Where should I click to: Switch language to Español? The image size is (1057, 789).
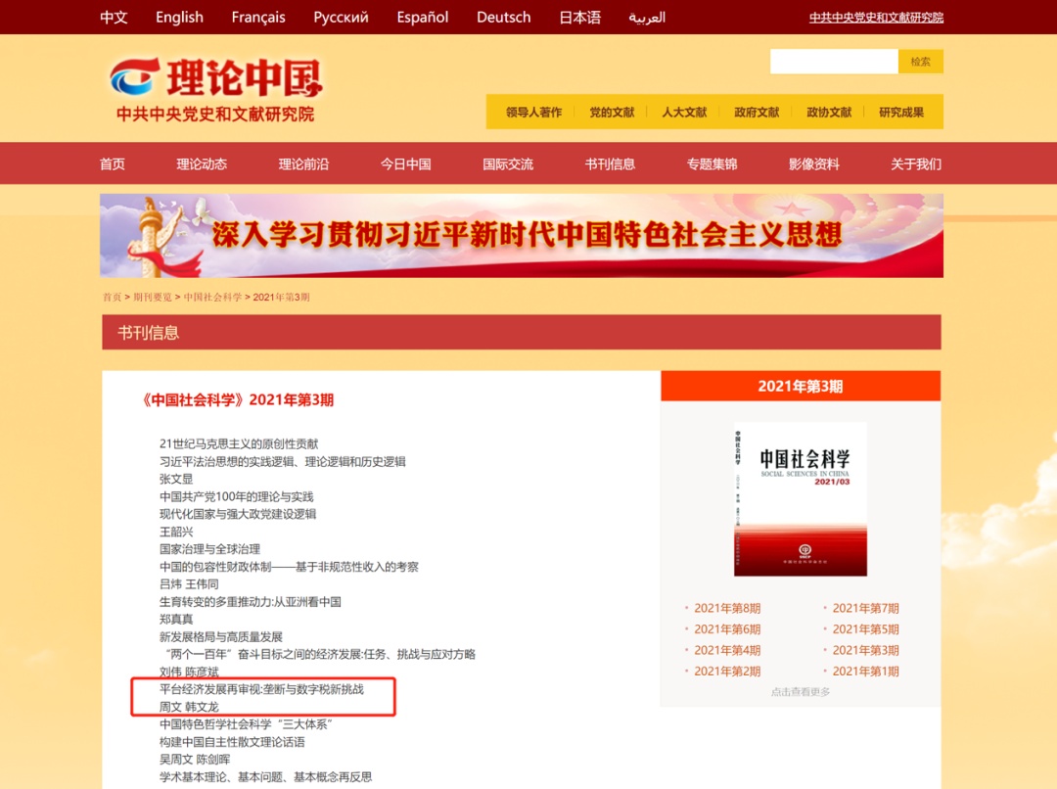(x=423, y=17)
